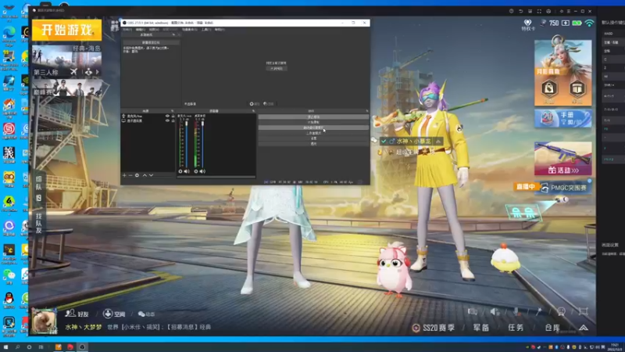Expand the 水神丶小慕龙 player name tag arrow
Viewport: 625px width, 352px height.
pyautogui.click(x=438, y=142)
